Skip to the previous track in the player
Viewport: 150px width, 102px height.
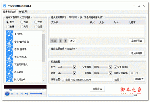[x=17, y=93]
